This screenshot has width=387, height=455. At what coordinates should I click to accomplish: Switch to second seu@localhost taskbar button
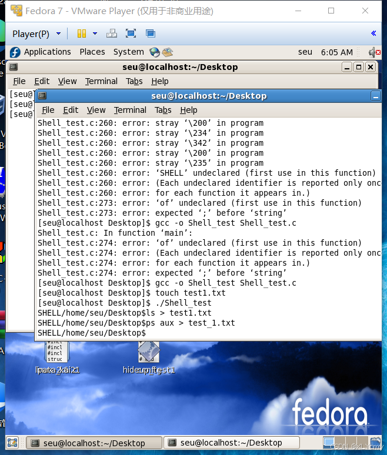coord(232,443)
